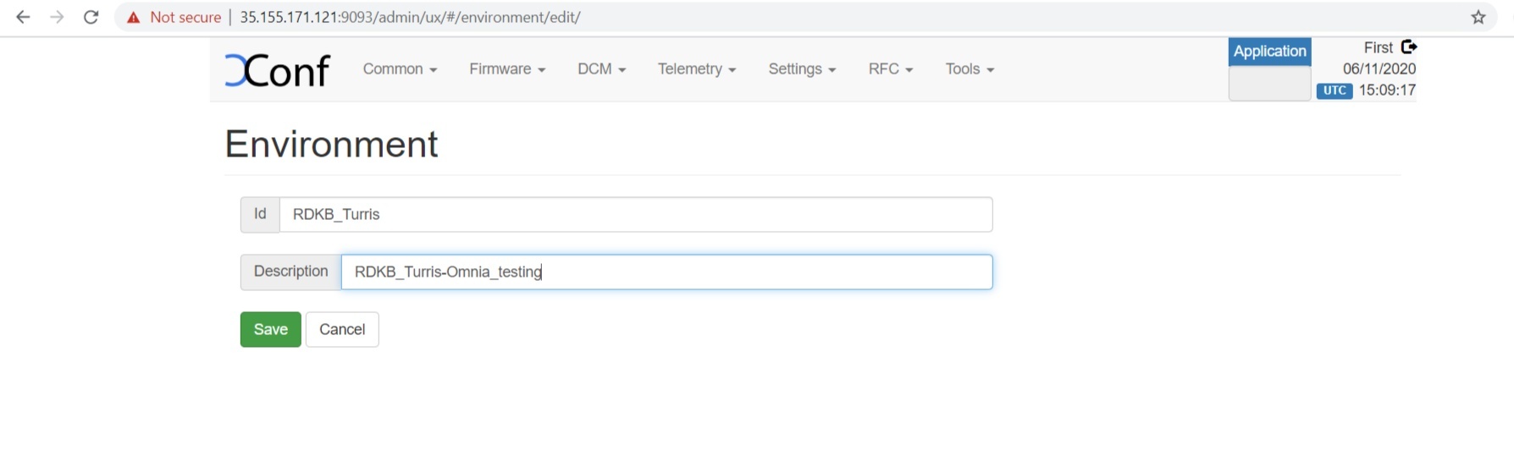Open the Tools menu
Screen dimensions: 1514x467
(x=970, y=69)
